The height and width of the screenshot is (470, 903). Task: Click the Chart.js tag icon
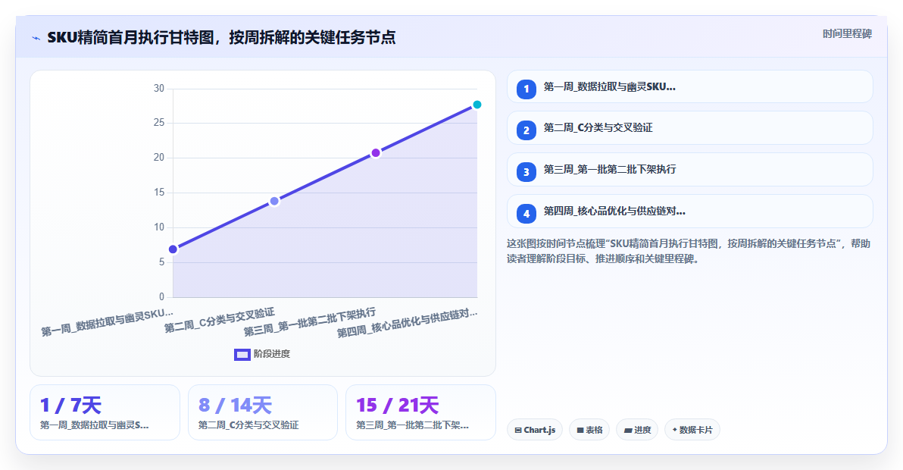click(518, 431)
